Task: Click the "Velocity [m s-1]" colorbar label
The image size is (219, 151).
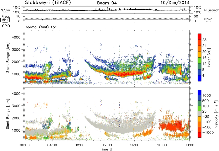Action: (217, 114)
